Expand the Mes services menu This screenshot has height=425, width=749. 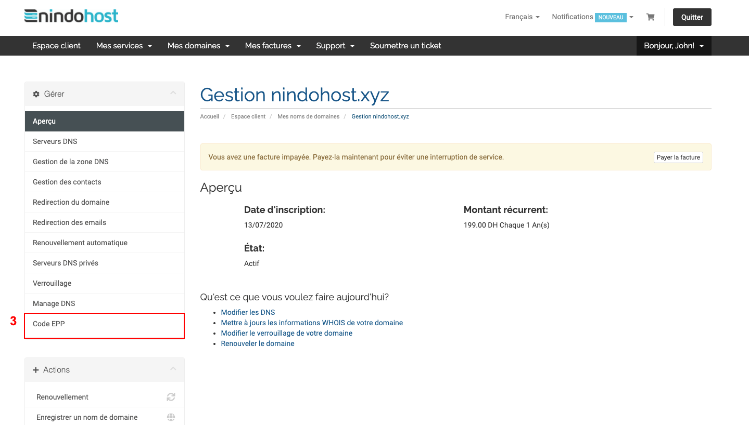pos(124,46)
